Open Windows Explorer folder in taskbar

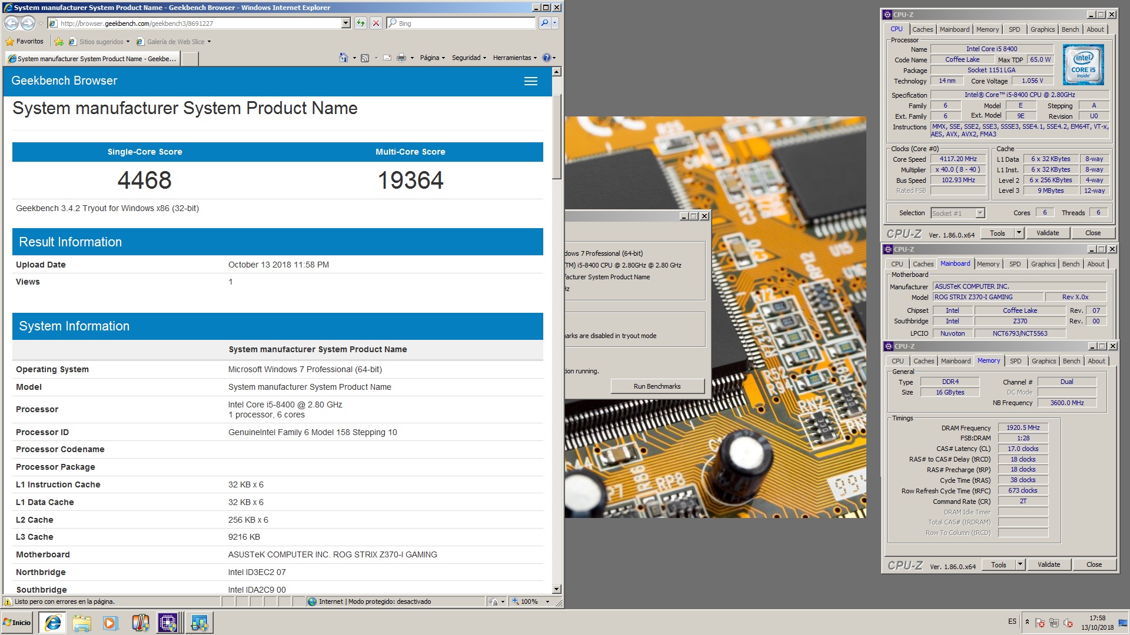(x=82, y=623)
